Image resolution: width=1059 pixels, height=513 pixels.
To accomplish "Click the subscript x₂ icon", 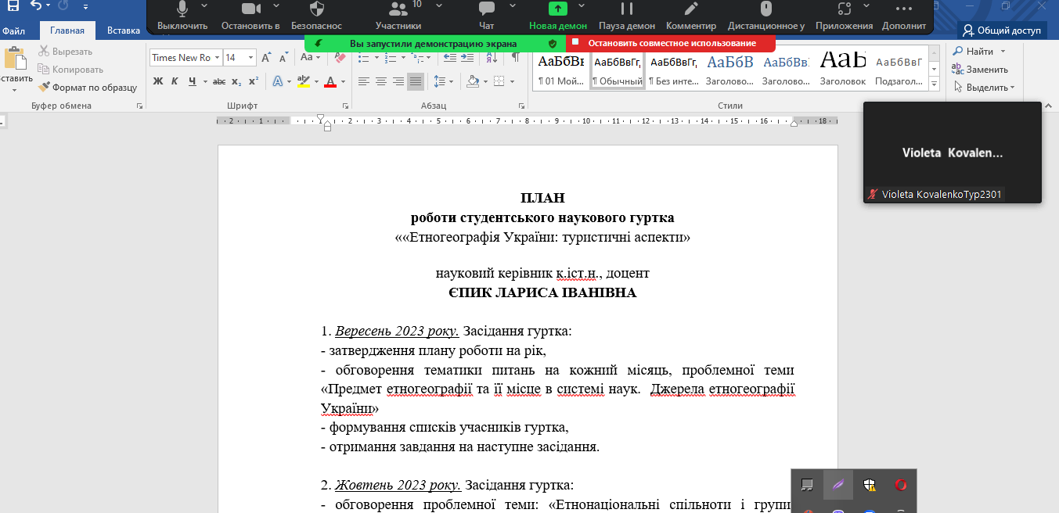I will (x=236, y=81).
